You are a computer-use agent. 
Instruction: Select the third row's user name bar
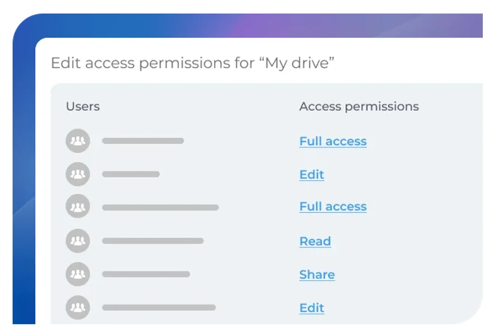coord(160,207)
